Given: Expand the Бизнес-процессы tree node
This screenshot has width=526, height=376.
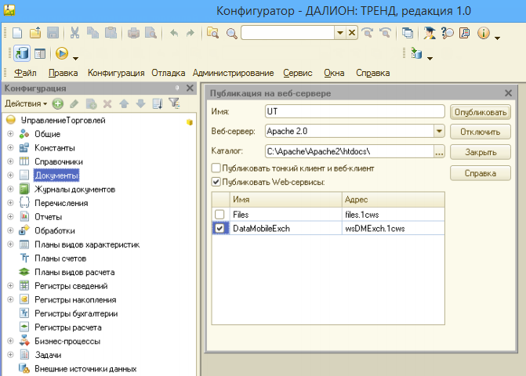Looking at the screenshot, I should tap(10, 341).
